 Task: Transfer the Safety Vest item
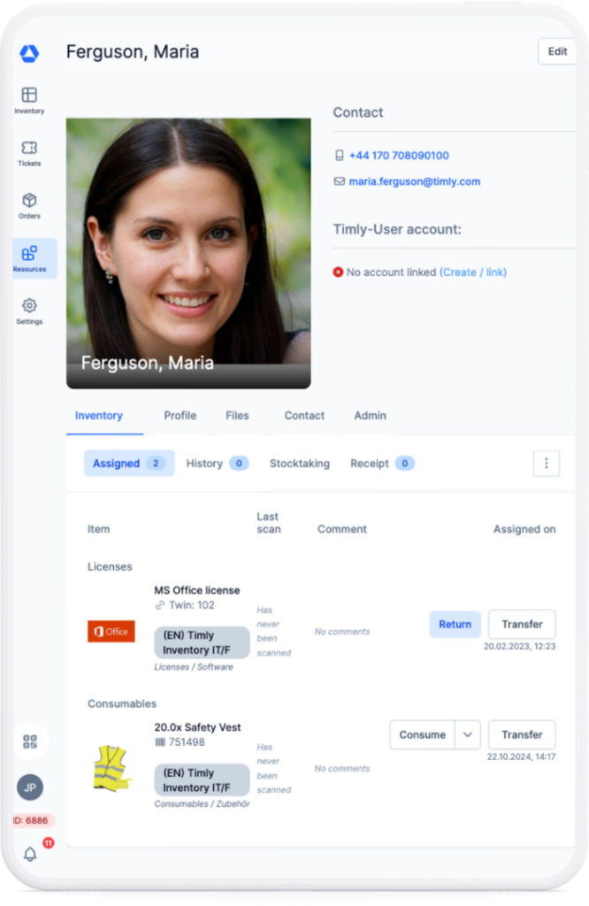coord(522,734)
